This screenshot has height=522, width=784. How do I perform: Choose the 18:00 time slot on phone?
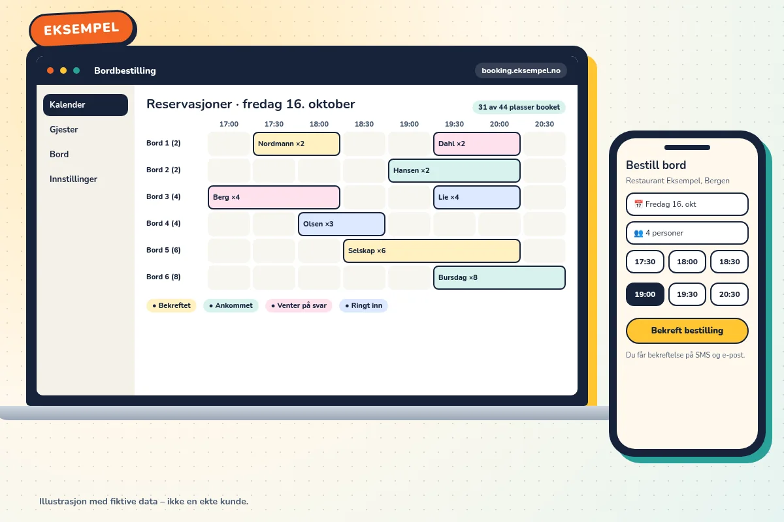pyautogui.click(x=687, y=262)
